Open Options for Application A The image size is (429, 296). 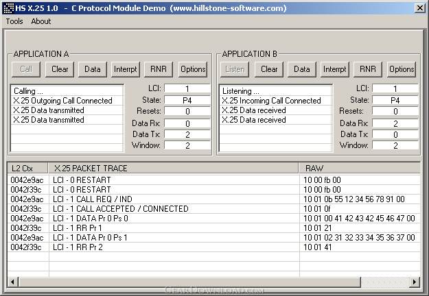[193, 69]
